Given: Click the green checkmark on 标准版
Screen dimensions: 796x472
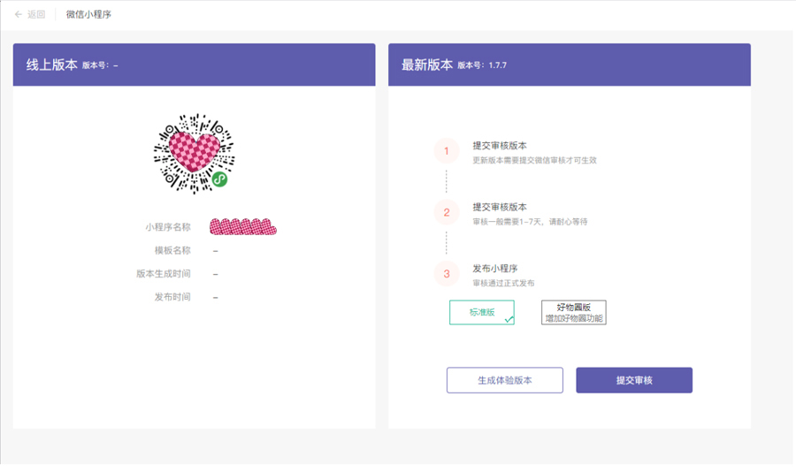Looking at the screenshot, I should click(509, 319).
